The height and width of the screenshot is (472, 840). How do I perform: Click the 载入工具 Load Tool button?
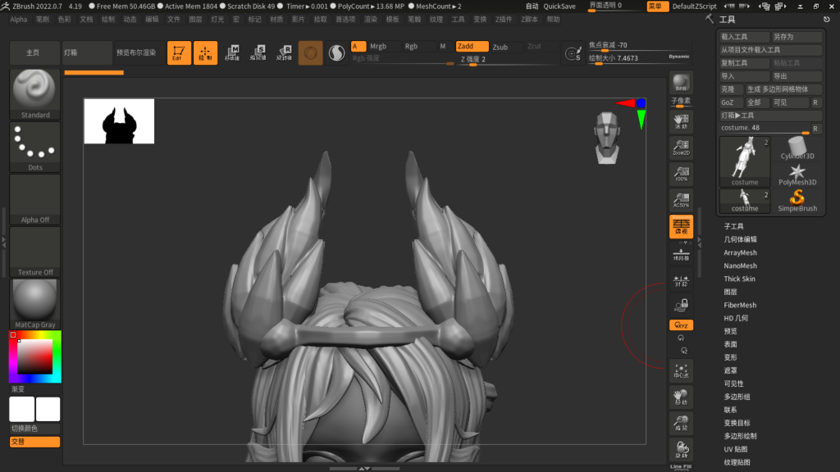click(x=744, y=36)
